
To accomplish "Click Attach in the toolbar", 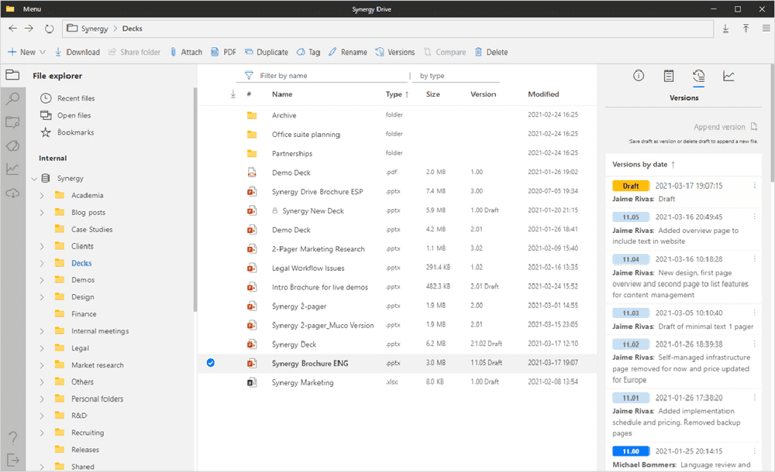I will pos(186,52).
